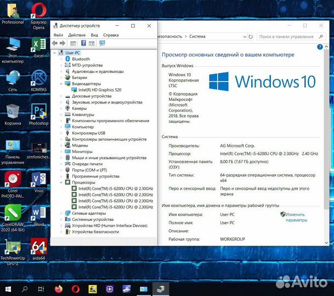Click the безопасность breadcrumb in address bar
The image size is (334, 296).
pyautogui.click(x=170, y=36)
